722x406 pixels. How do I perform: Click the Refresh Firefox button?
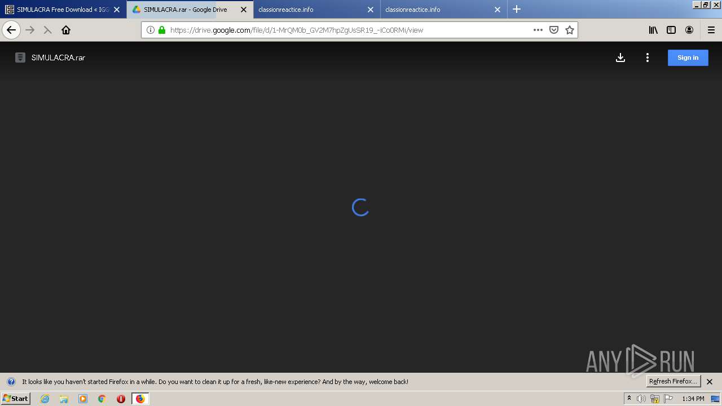pos(673,381)
